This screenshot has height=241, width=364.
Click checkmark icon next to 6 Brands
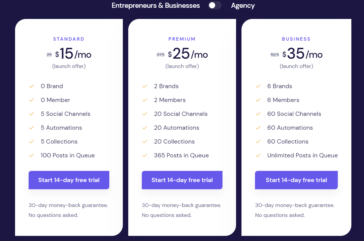[258, 86]
